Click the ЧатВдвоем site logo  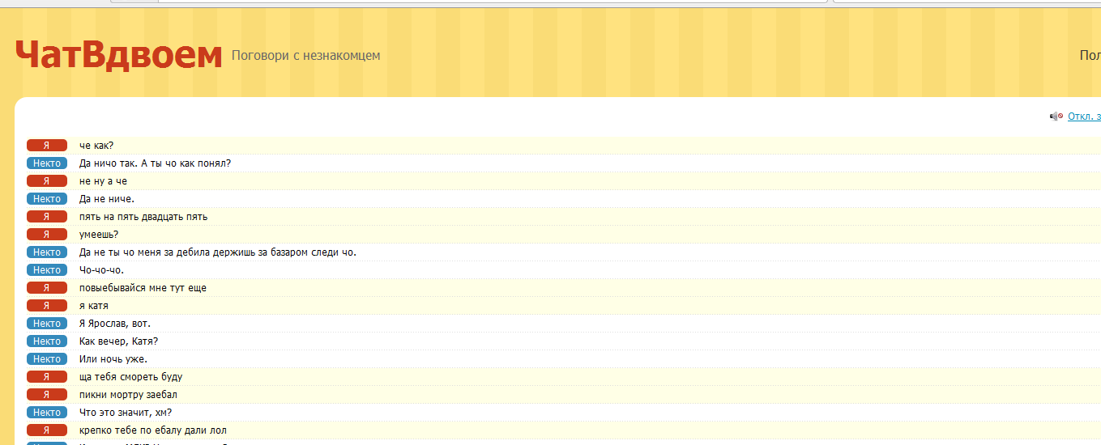tap(118, 55)
